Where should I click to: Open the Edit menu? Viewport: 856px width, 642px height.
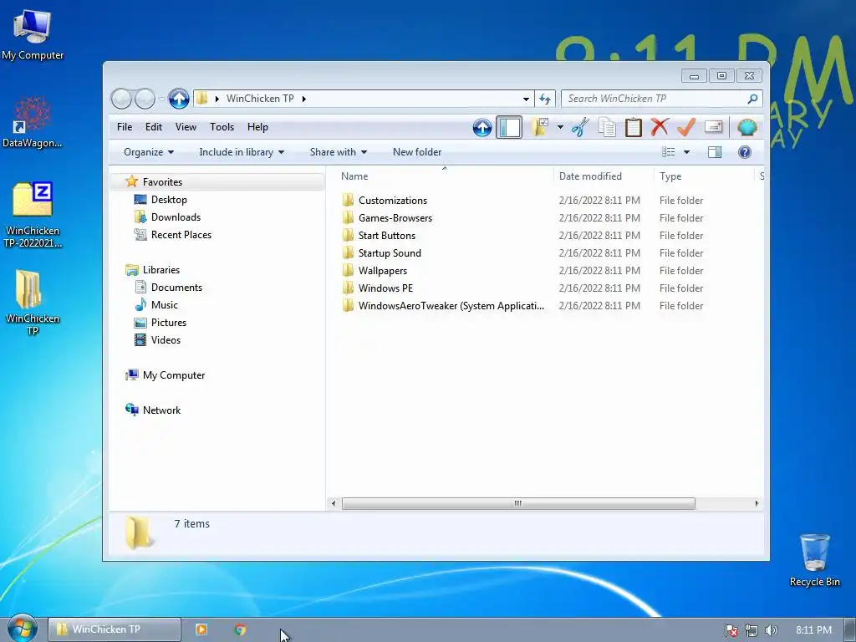point(154,127)
